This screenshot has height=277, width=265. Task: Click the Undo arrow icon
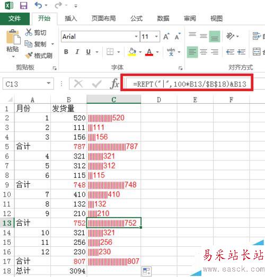tap(38, 5)
